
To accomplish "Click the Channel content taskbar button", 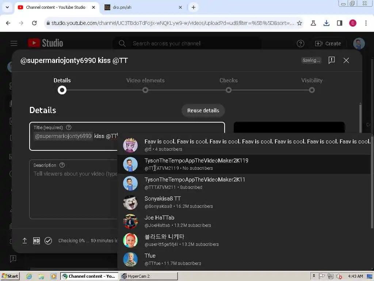I will (x=89, y=276).
